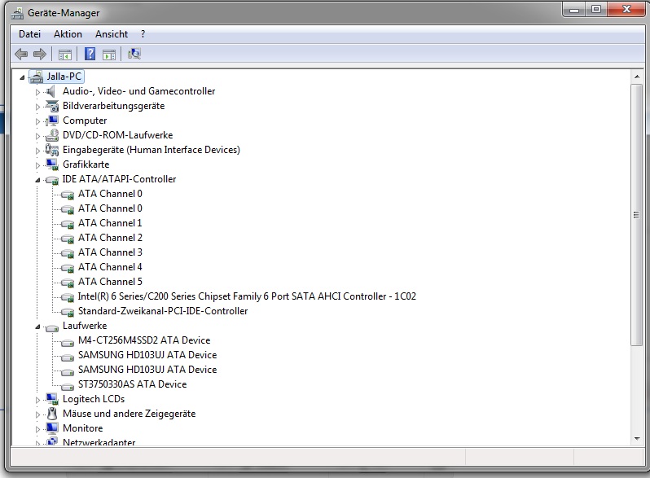Click the ATA Channel 1 device icon
650x478 pixels.
coord(68,224)
